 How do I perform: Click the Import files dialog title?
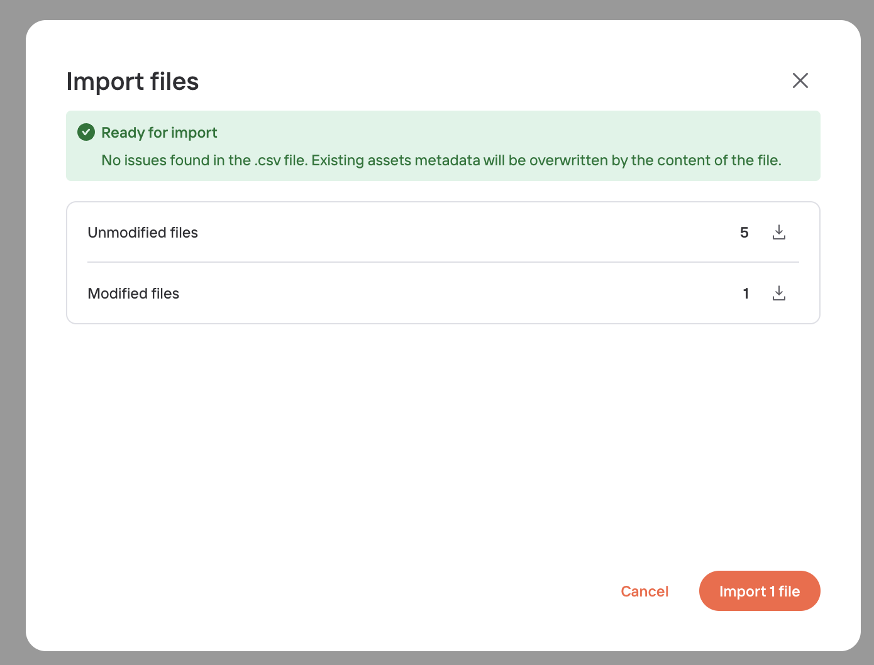click(133, 82)
